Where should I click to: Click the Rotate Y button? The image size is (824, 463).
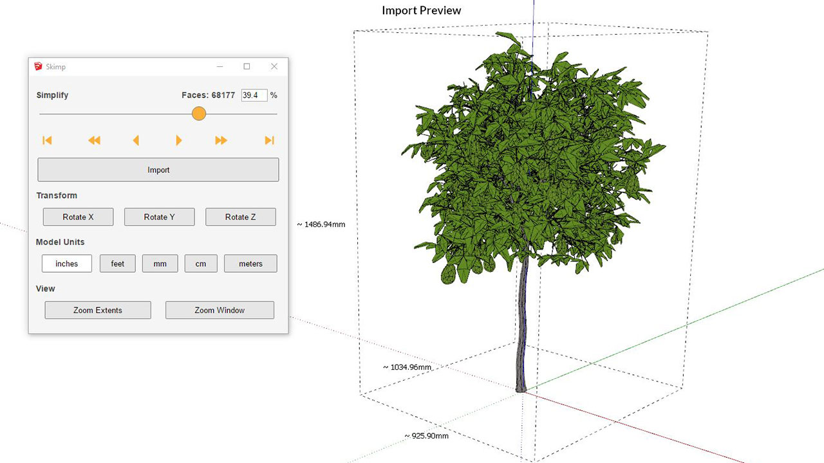coord(159,217)
